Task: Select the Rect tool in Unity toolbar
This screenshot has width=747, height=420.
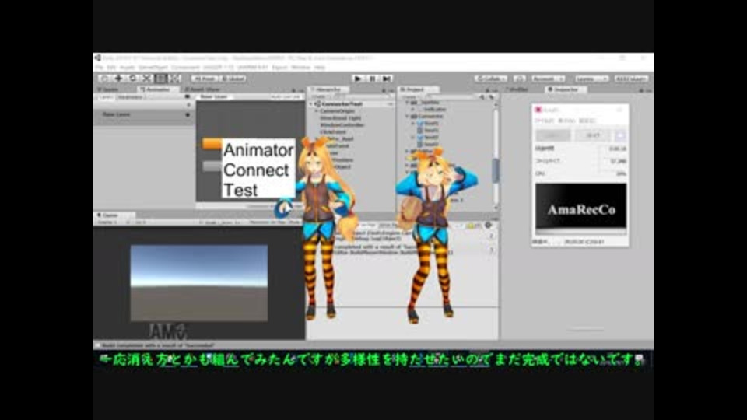Action: (160, 79)
